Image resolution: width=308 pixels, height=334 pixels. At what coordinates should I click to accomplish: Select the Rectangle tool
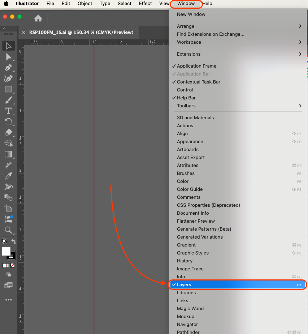click(x=9, y=89)
